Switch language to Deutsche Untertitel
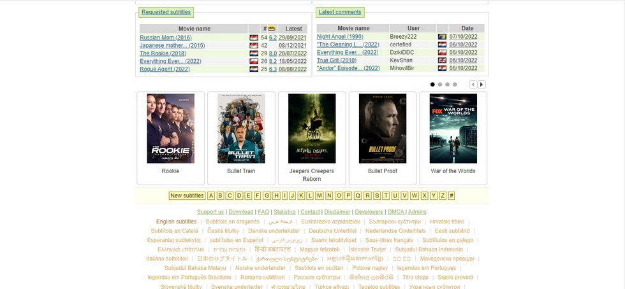 [x=332, y=231]
